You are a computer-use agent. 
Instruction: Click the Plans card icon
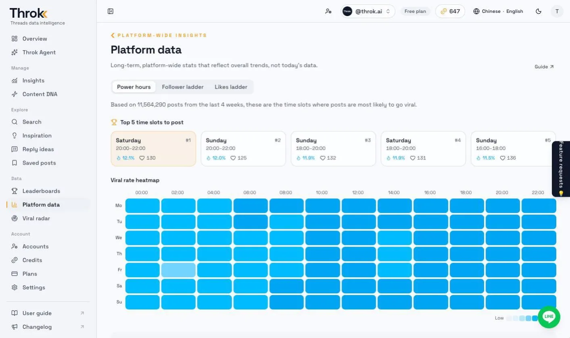tap(15, 274)
